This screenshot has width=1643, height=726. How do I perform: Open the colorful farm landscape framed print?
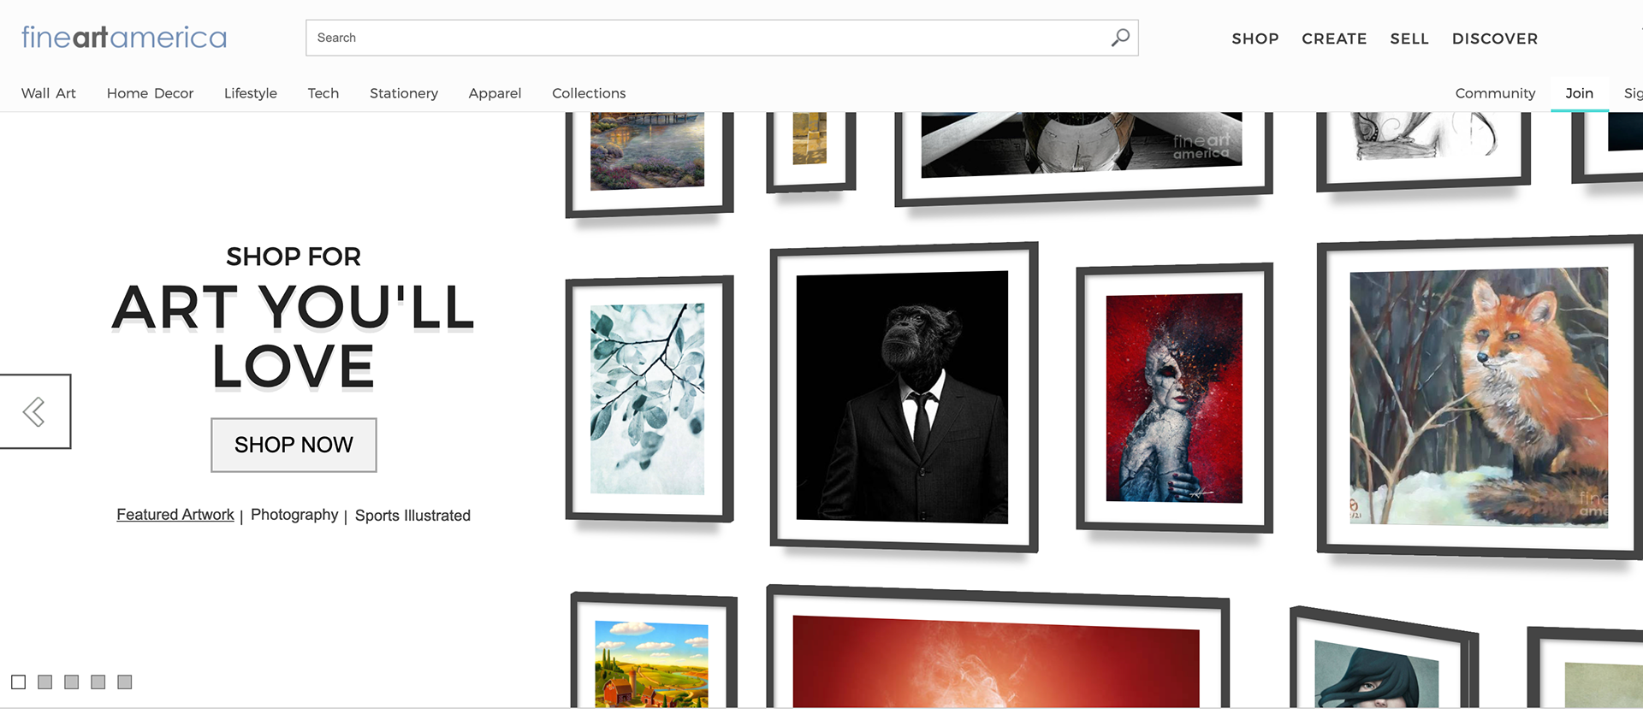tap(654, 651)
